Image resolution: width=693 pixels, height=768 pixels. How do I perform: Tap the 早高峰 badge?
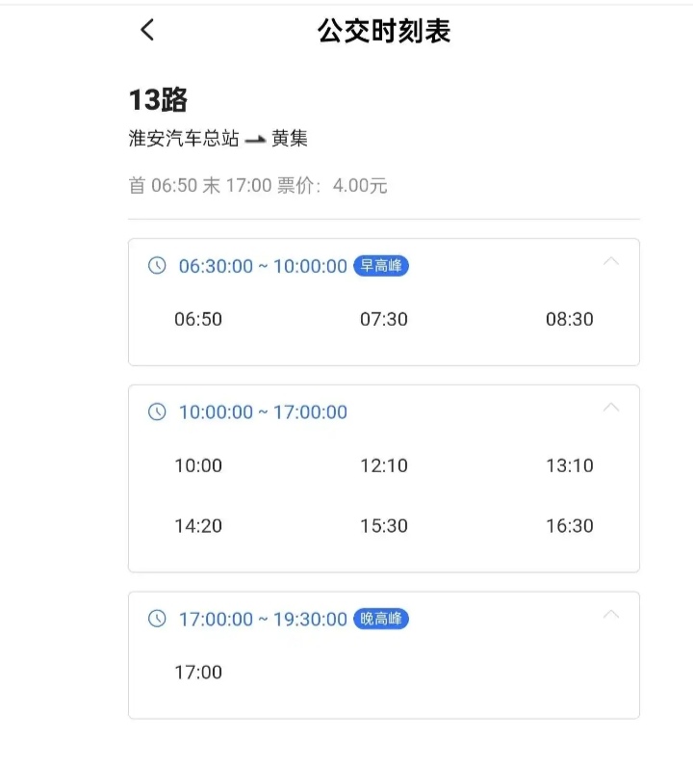[x=381, y=265]
